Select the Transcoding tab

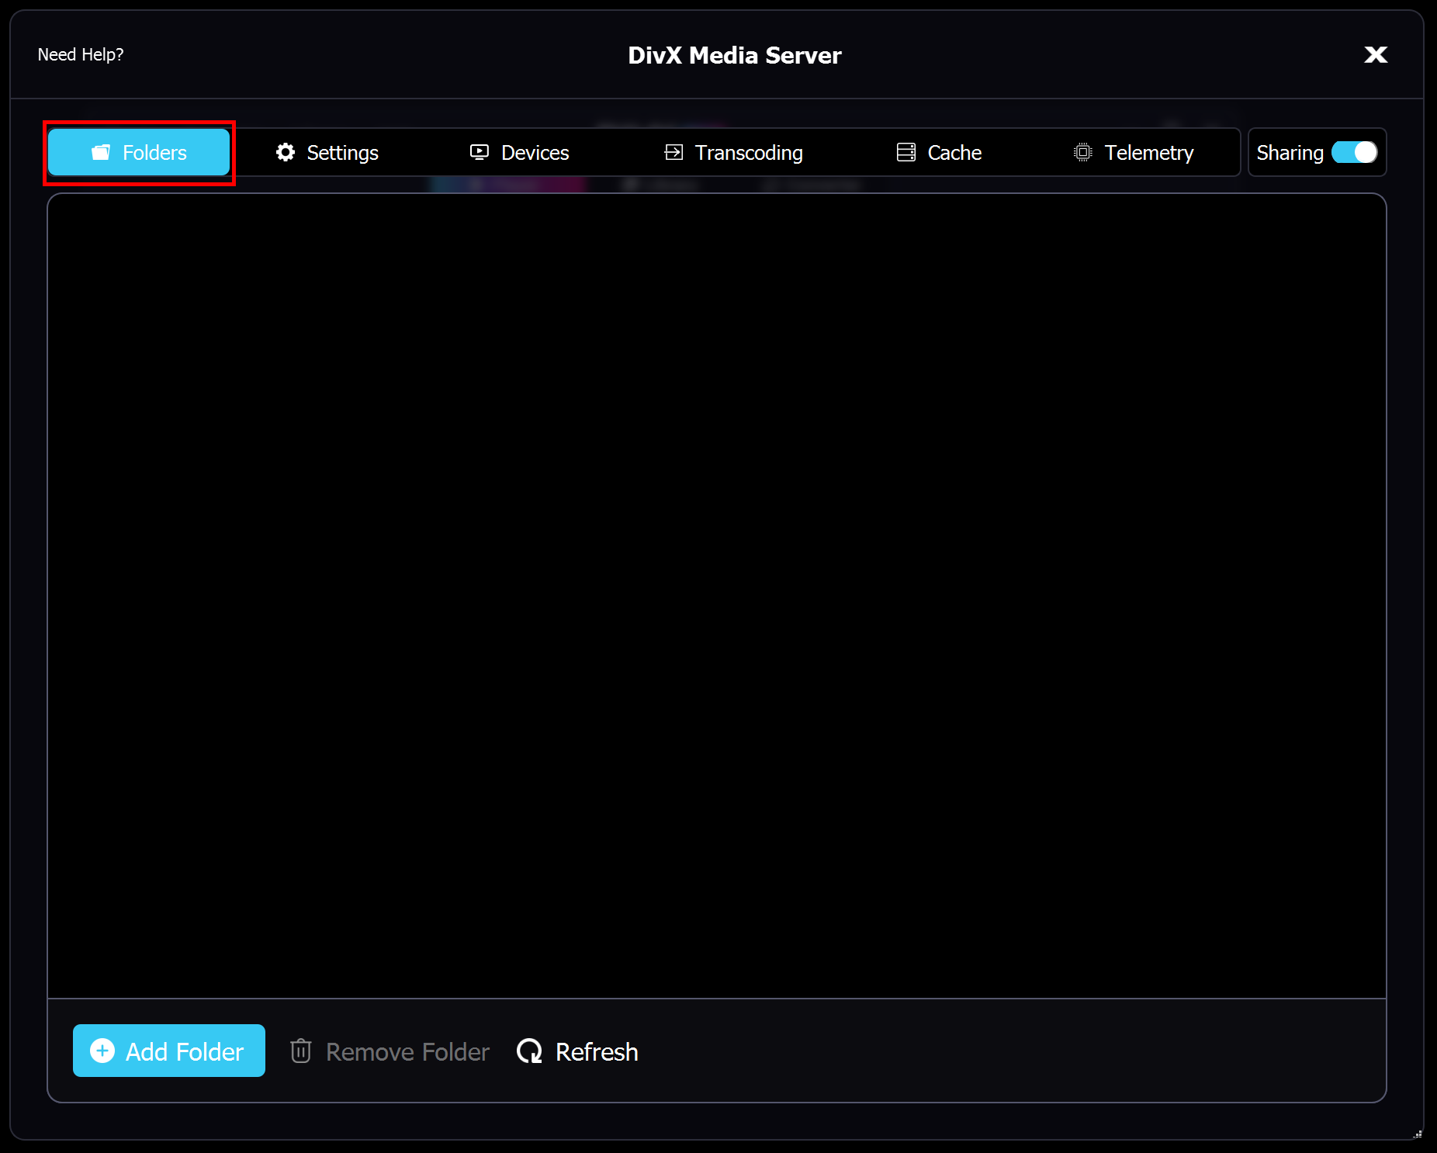[x=733, y=153]
